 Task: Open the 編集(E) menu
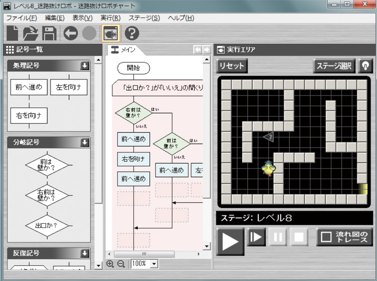(x=55, y=18)
